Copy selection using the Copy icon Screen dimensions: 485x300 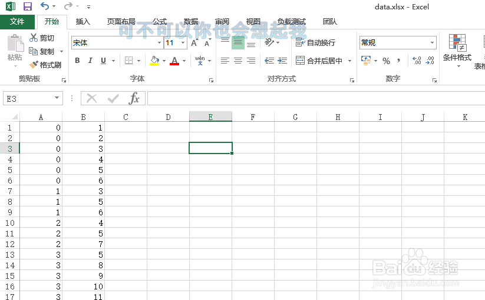[x=33, y=51]
